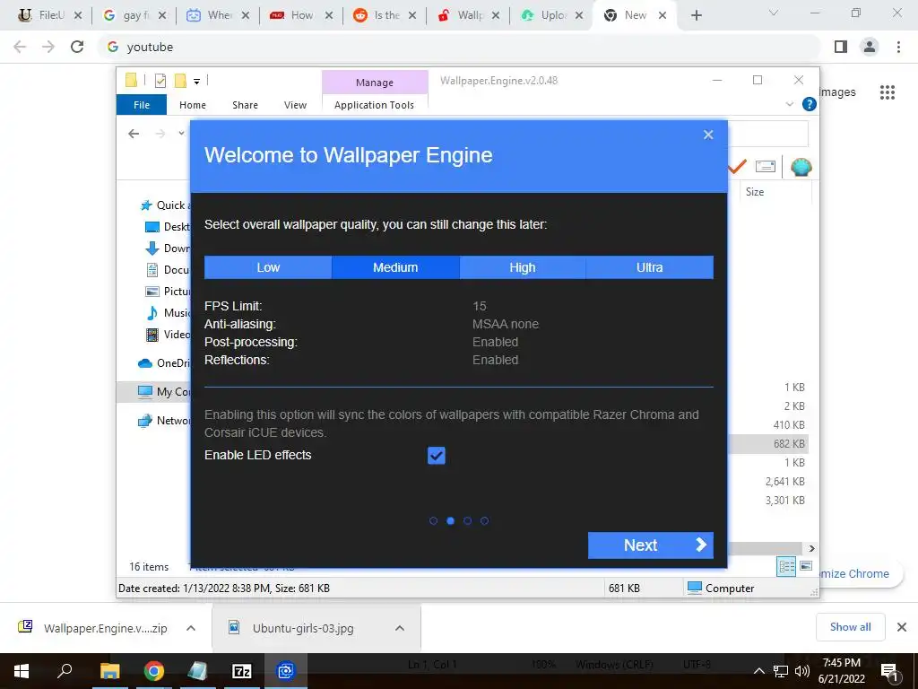Click Explorer help question mark icon
The height and width of the screenshot is (689, 918).
[x=810, y=104]
